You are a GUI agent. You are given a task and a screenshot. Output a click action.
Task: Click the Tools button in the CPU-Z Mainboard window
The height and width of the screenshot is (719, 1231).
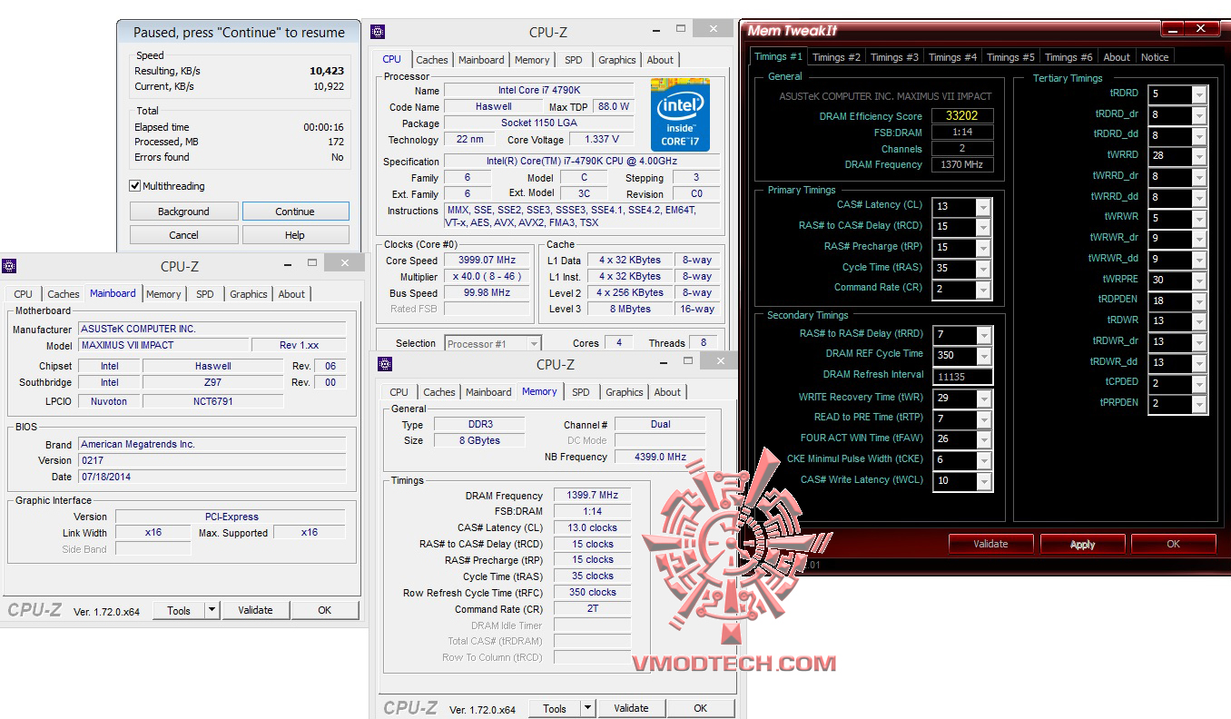(x=179, y=611)
